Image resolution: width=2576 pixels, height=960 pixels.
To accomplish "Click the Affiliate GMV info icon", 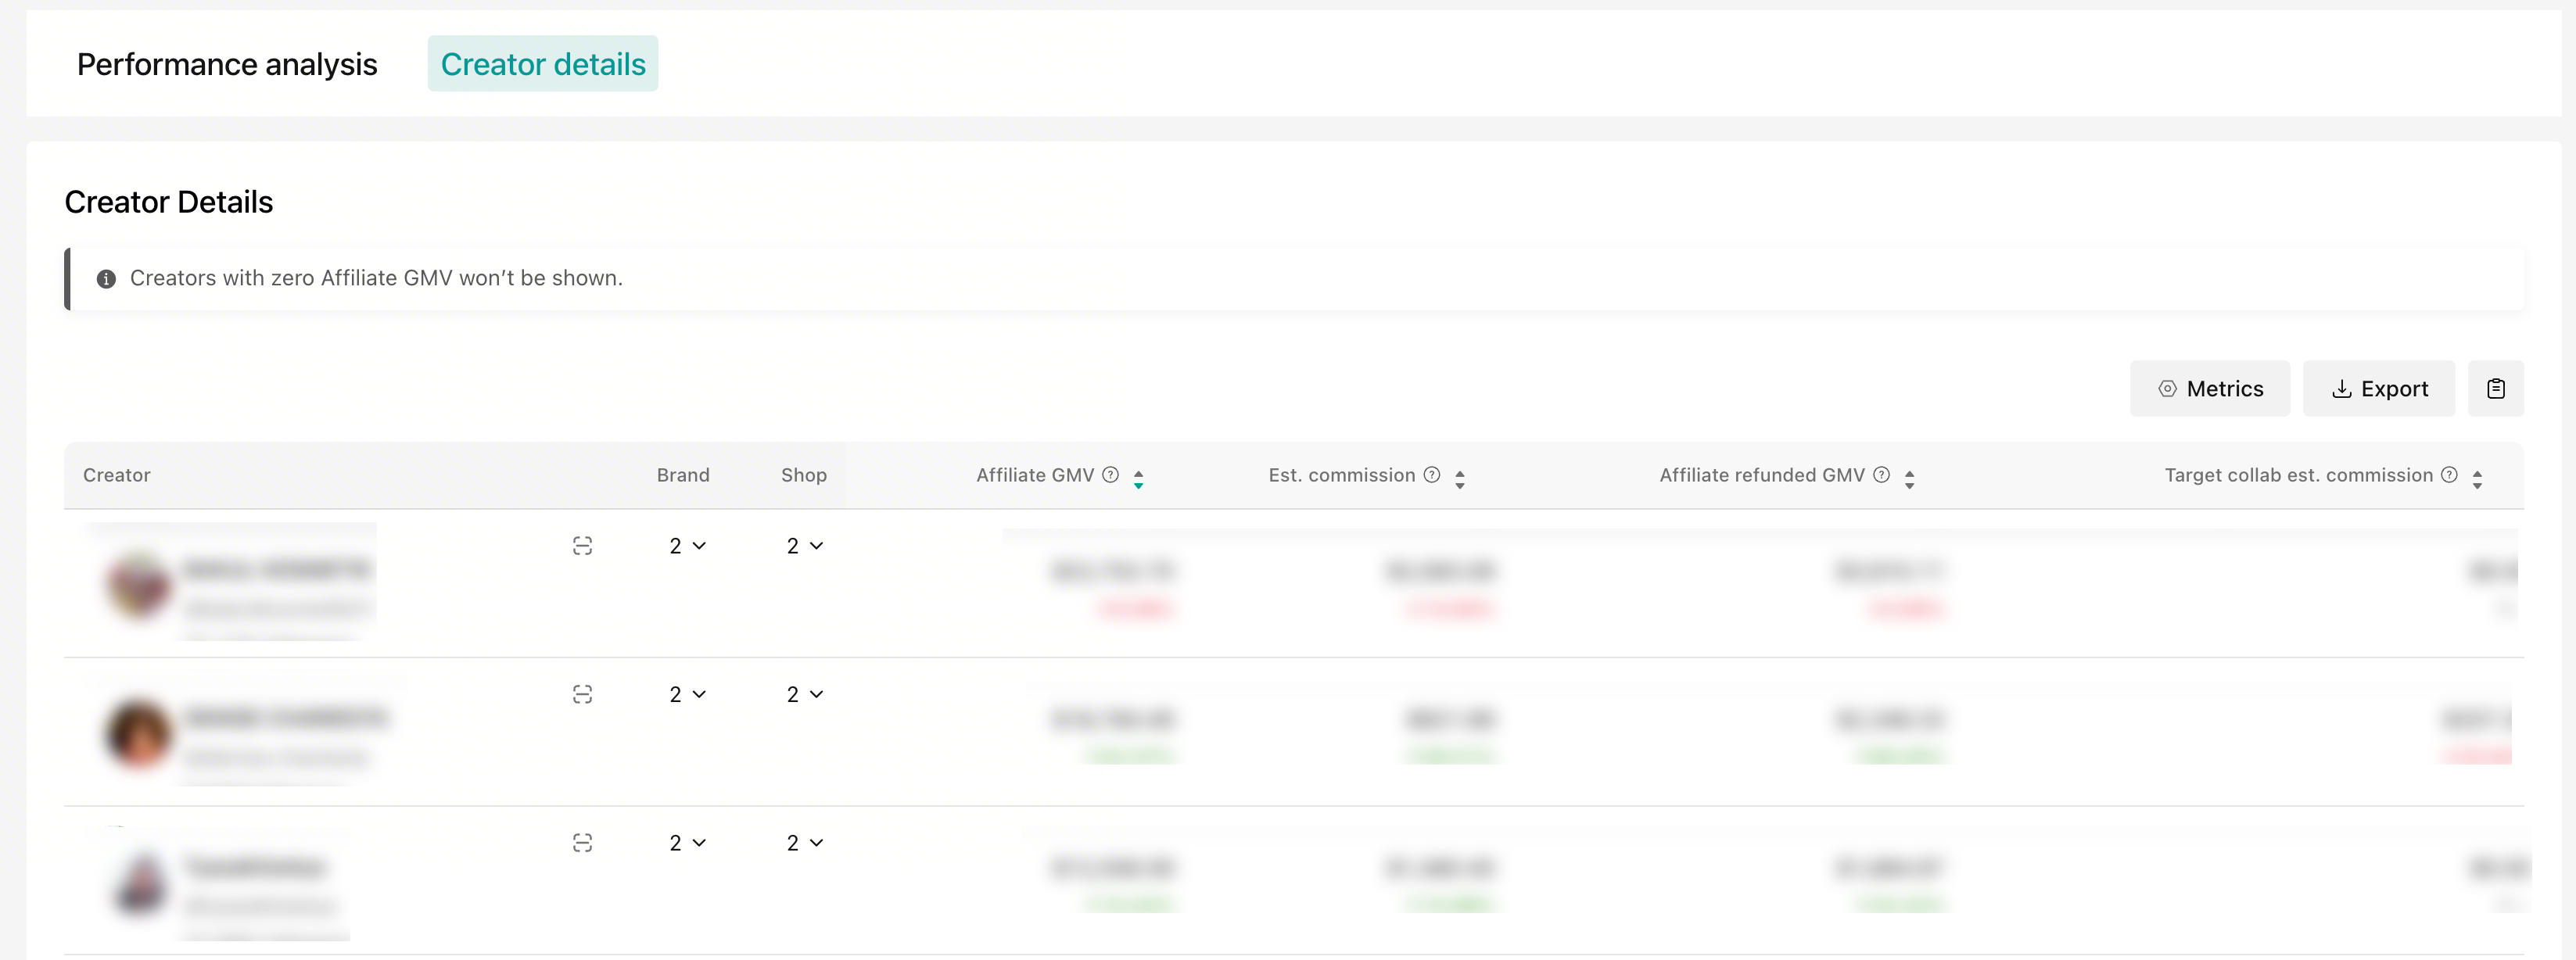I will point(1110,475).
